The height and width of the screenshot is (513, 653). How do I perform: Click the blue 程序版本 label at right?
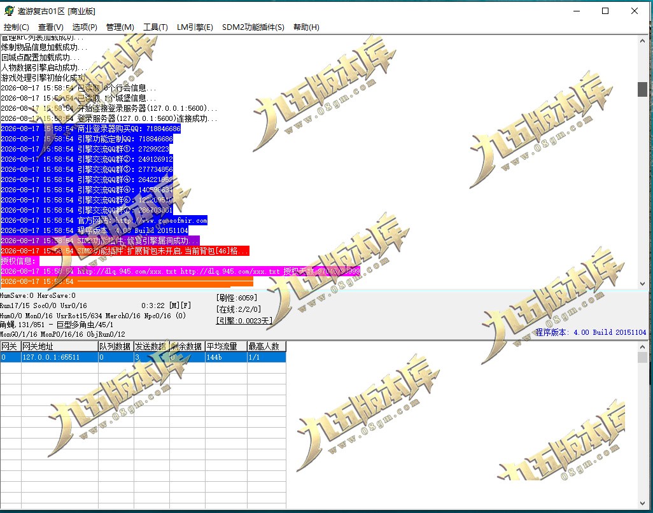(x=591, y=332)
